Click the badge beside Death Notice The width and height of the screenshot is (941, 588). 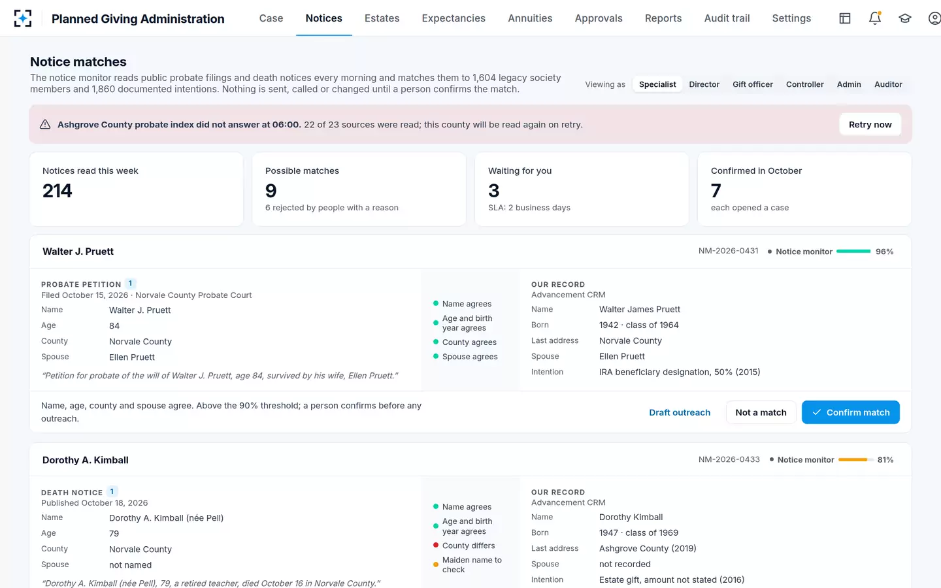click(112, 491)
